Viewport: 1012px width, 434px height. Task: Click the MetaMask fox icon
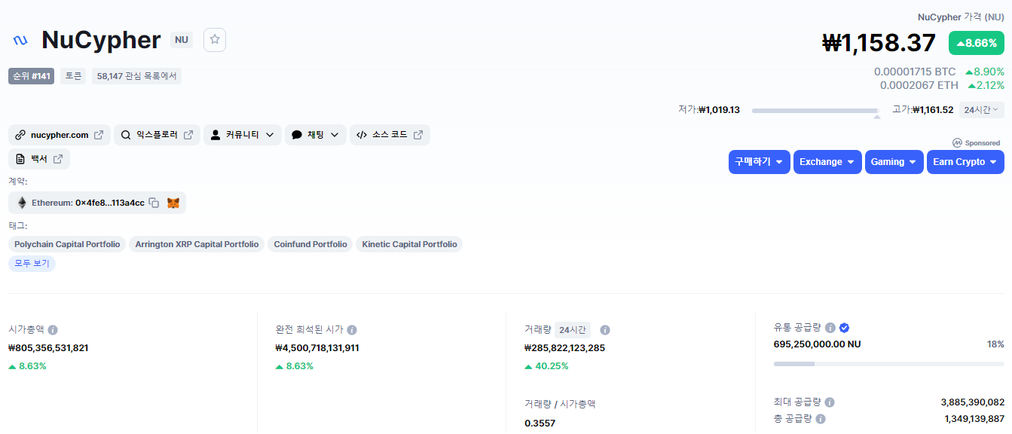point(173,203)
